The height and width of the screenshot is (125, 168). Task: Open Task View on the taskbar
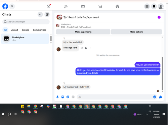(16, 114)
